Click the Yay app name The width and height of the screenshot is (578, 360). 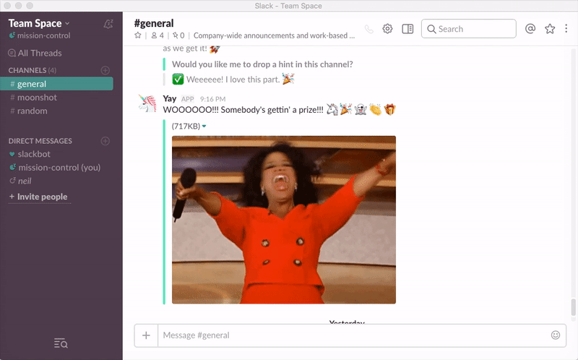[170, 98]
